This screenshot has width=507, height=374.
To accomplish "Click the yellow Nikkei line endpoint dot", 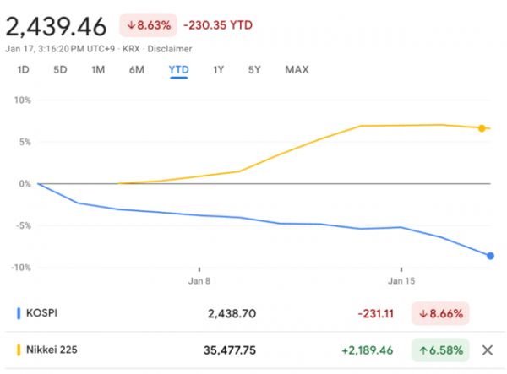I will coord(482,128).
